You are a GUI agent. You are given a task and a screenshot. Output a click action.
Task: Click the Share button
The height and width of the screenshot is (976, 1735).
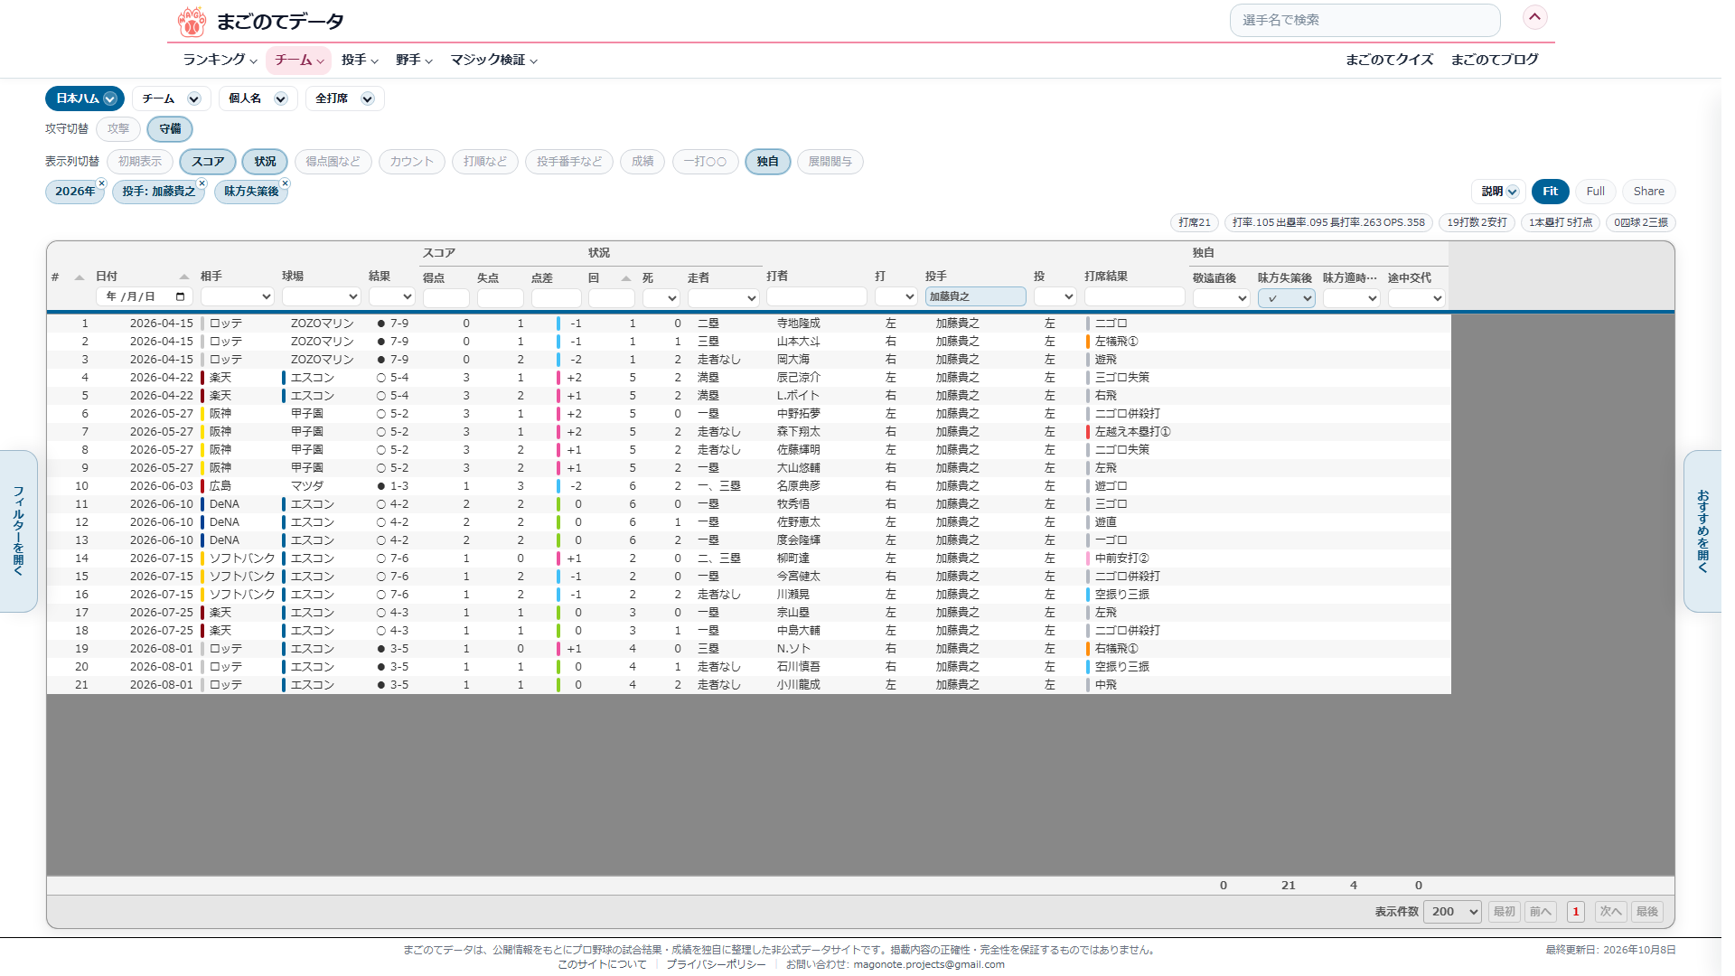pos(1648,192)
